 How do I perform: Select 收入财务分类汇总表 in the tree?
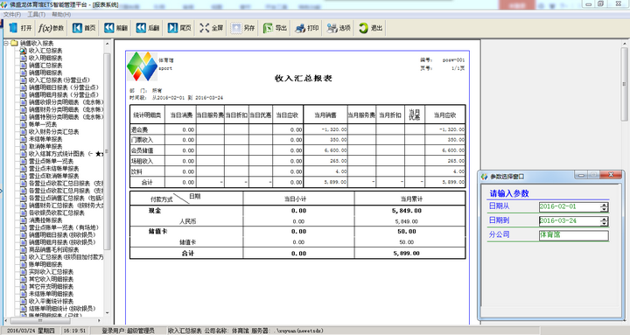54,132
